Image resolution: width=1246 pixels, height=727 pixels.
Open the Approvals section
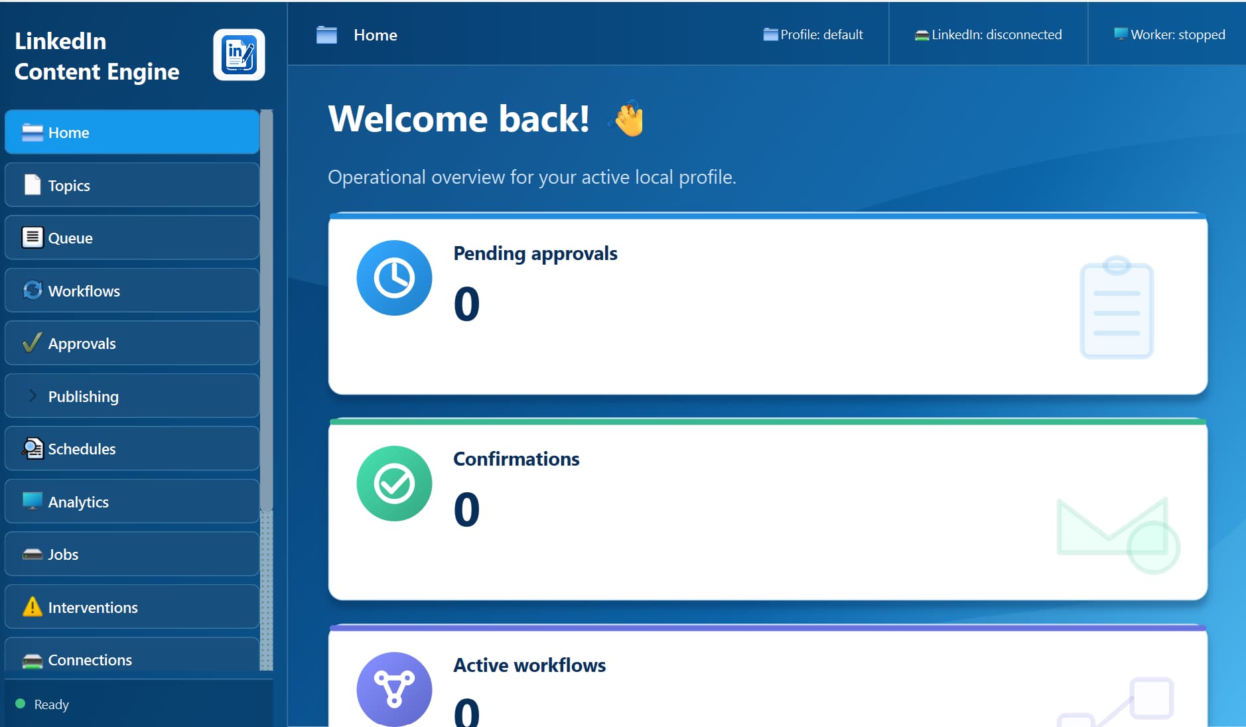coord(132,343)
